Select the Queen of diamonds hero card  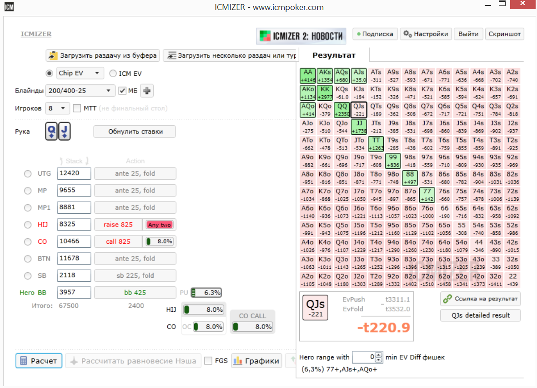[x=51, y=131]
